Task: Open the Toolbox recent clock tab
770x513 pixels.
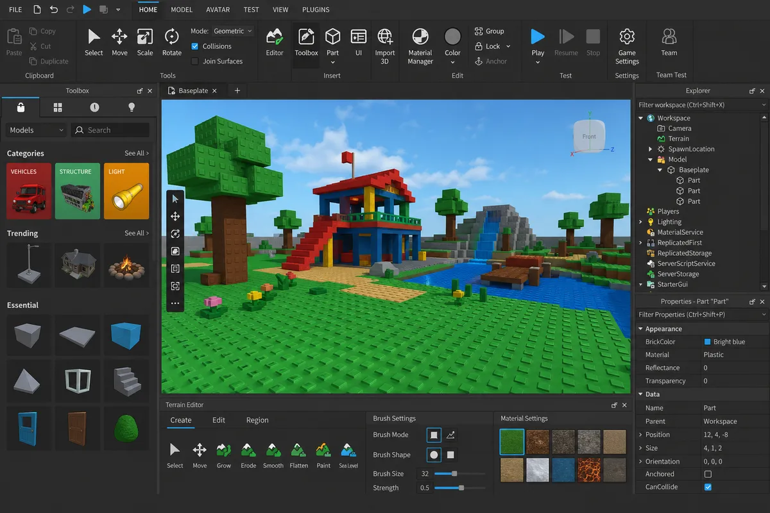Action: [x=95, y=107]
